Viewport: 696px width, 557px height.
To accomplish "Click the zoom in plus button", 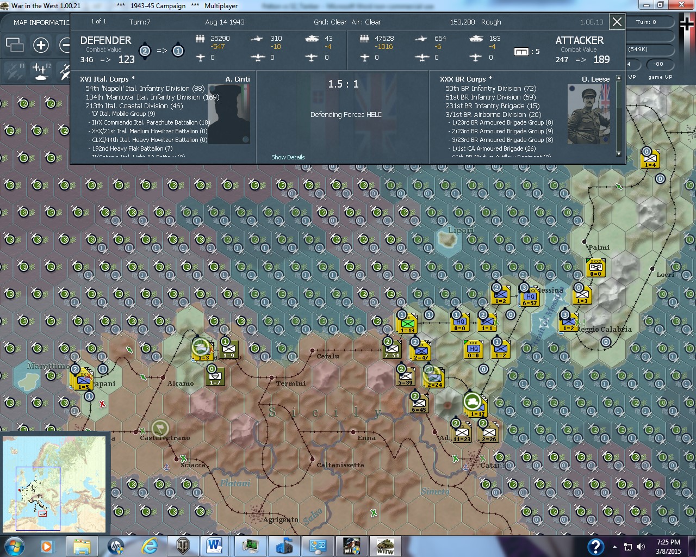I will point(41,45).
